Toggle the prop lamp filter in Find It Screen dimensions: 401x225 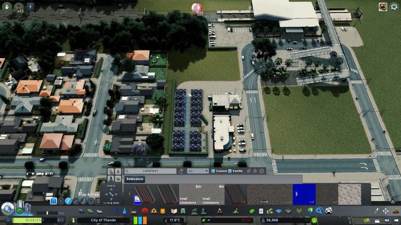pos(111,179)
